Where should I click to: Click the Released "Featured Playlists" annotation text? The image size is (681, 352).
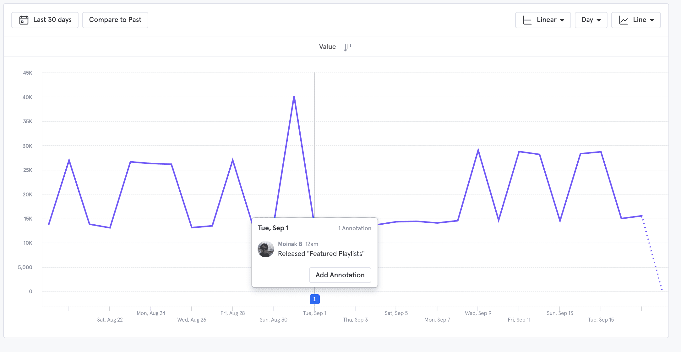[321, 254]
